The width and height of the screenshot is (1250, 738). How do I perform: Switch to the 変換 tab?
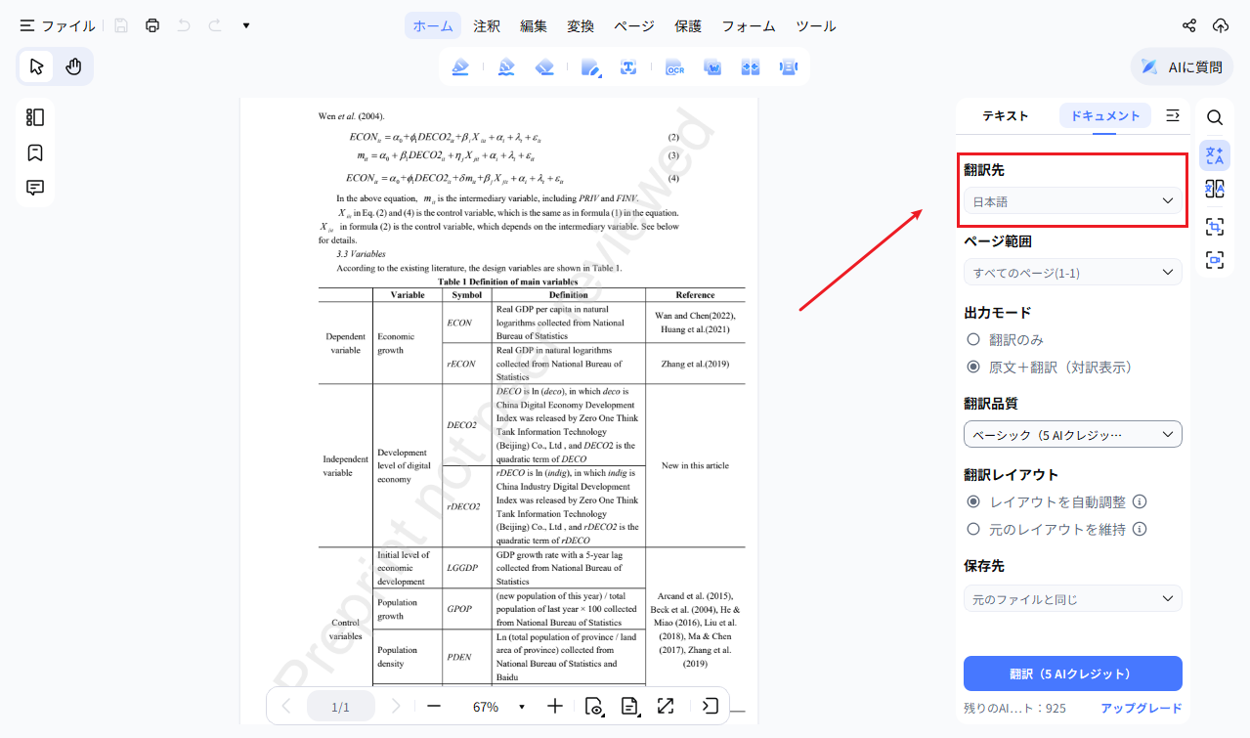point(581,26)
